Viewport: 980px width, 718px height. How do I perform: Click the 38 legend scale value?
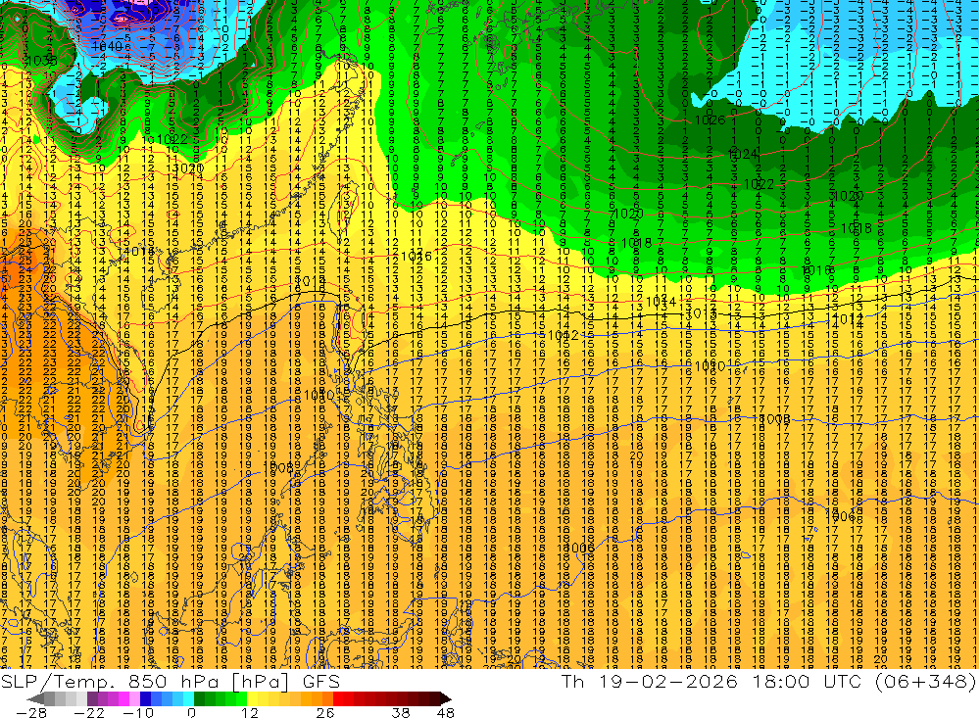[400, 712]
